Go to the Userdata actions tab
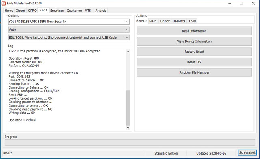Viewport: 260px width, 159px height. click(x=179, y=21)
